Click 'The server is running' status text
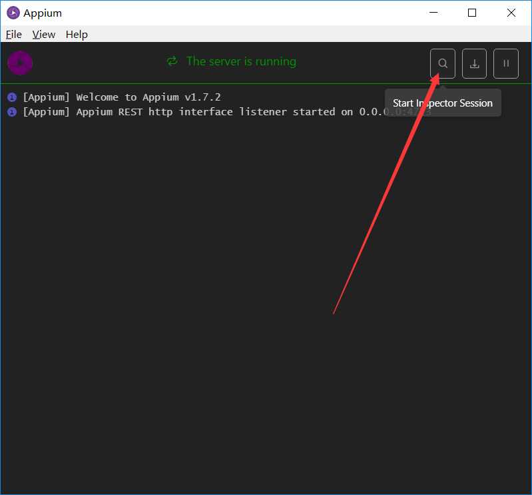The width and height of the screenshot is (532, 495). [x=241, y=61]
